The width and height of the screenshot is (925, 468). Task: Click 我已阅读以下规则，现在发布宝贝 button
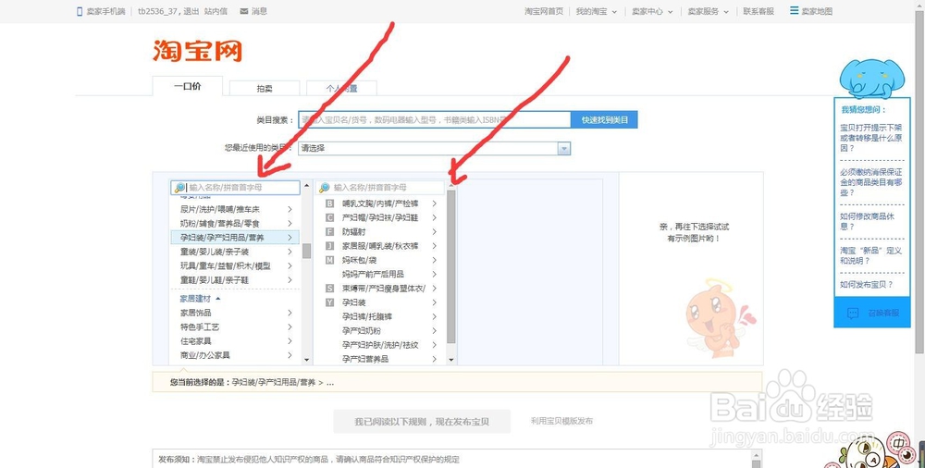(422, 422)
